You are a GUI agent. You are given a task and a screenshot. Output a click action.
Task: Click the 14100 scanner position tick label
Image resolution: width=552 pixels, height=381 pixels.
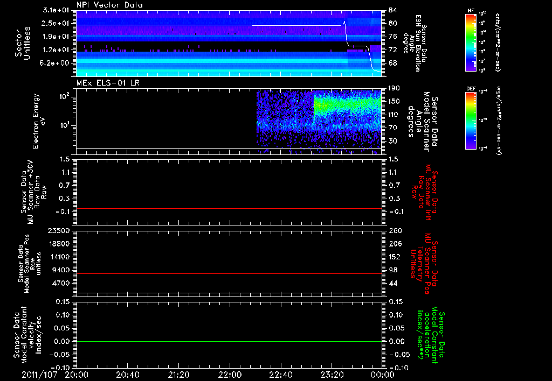point(58,257)
